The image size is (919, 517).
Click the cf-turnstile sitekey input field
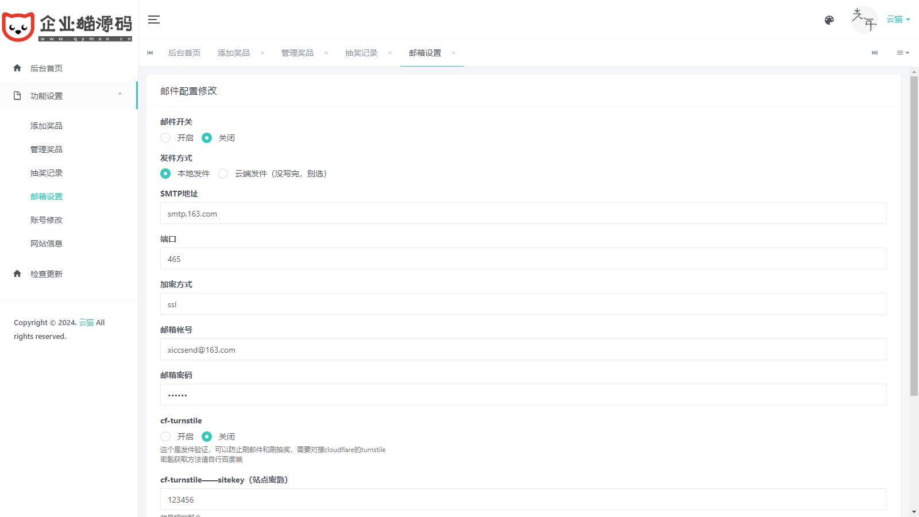pos(523,499)
